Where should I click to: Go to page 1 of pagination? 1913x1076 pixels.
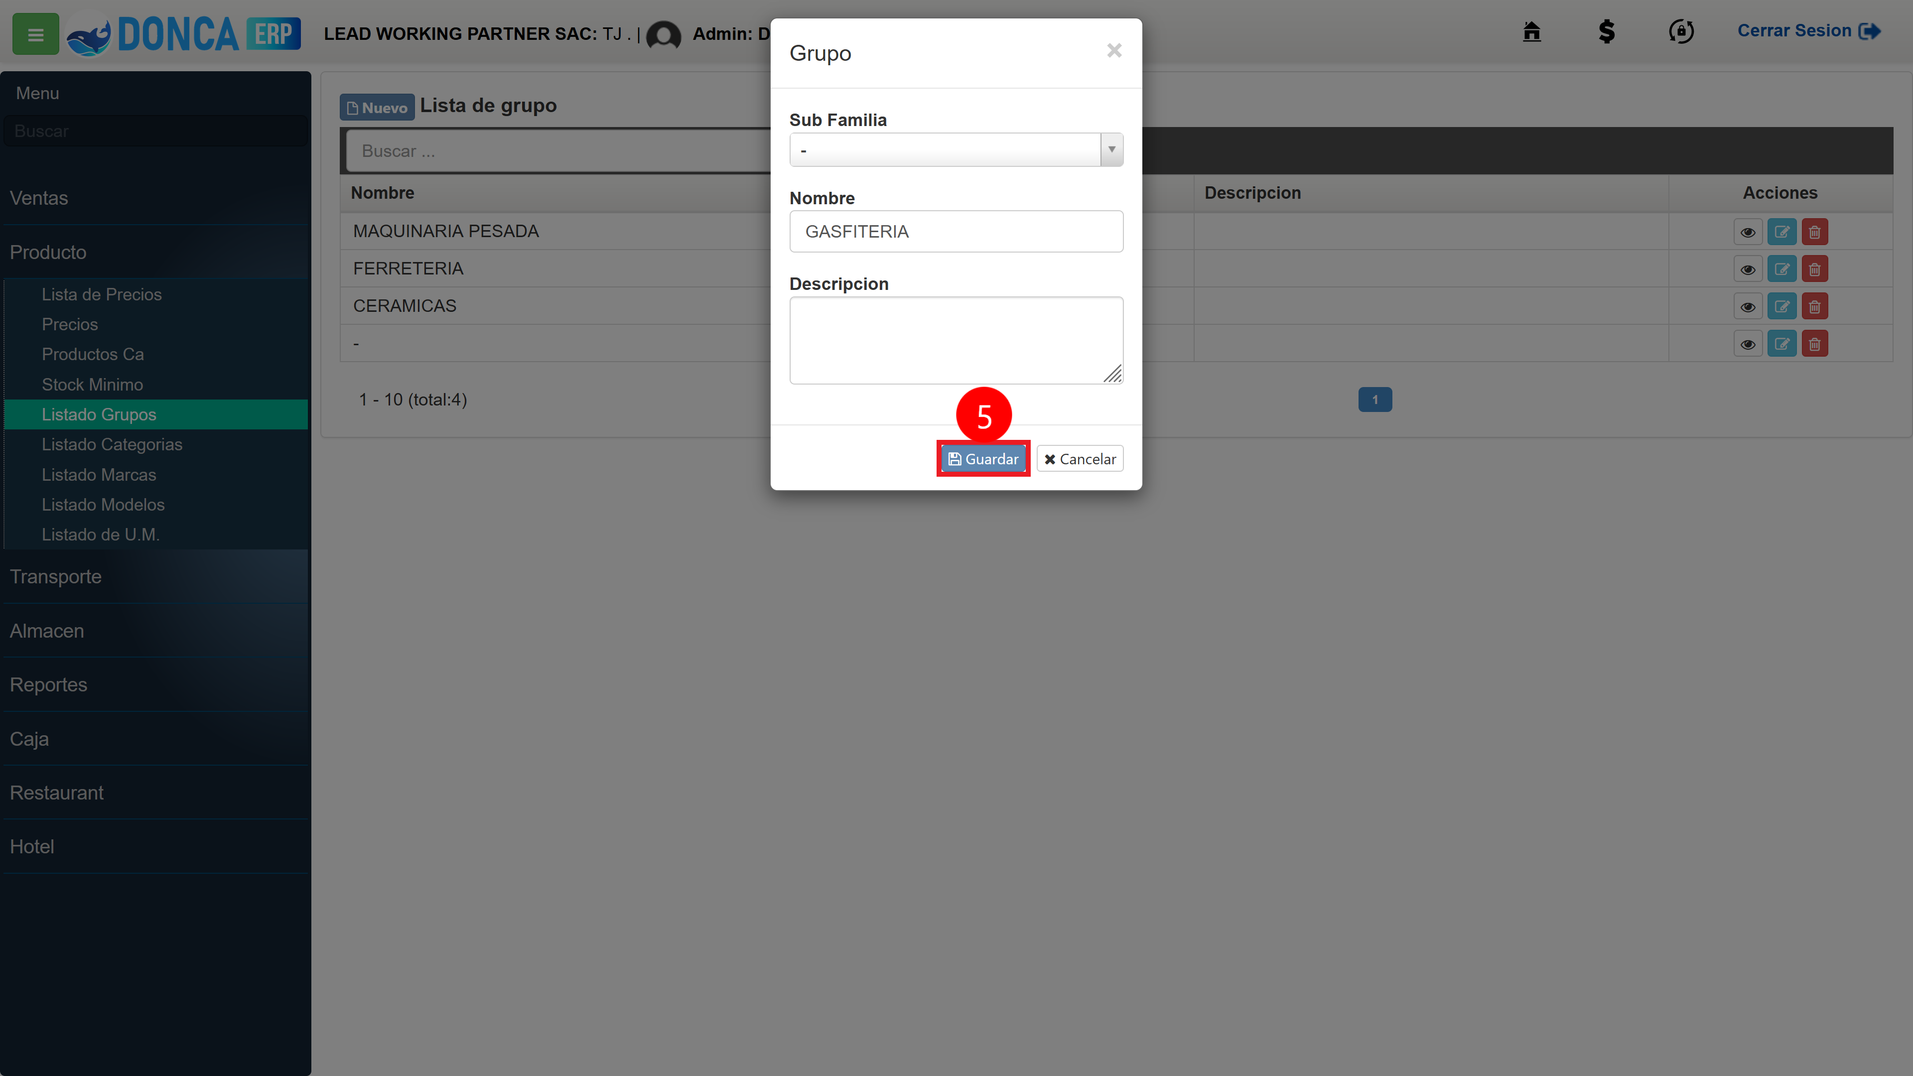coord(1374,400)
